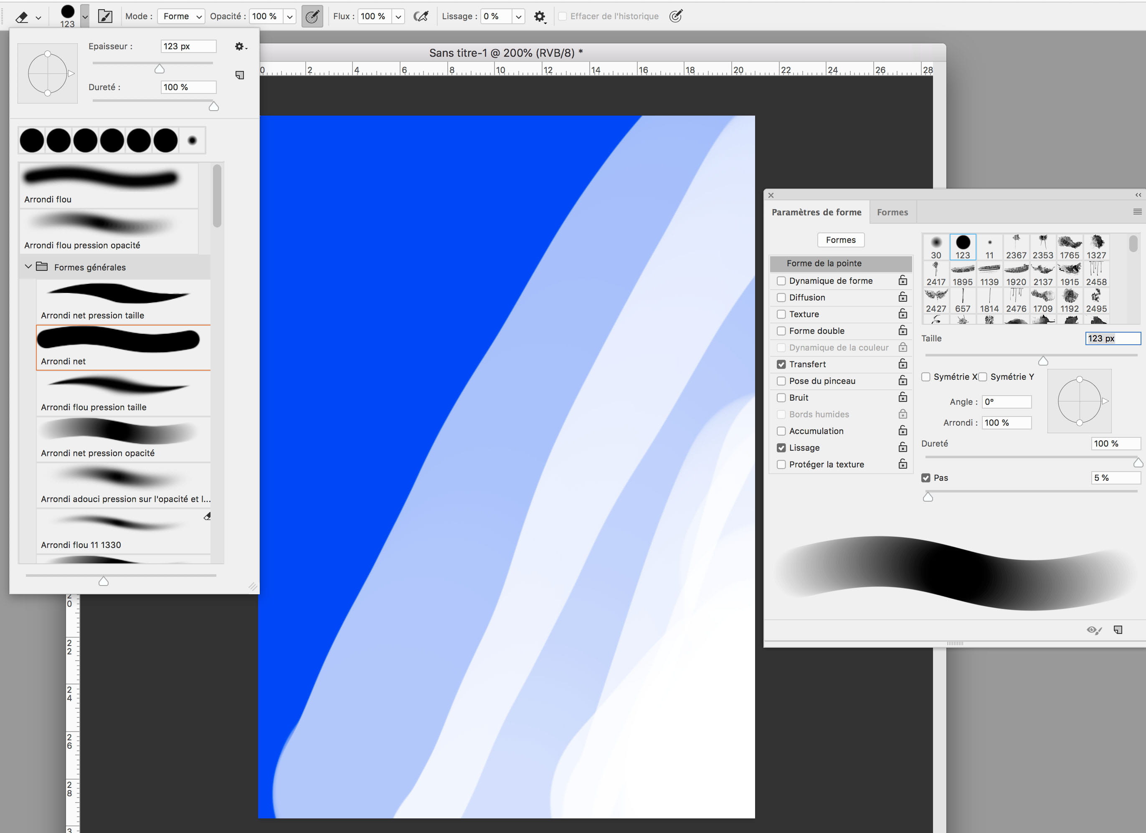Screen dimensions: 1146x833
Task: Choose Arrondi flou pression taille brush
Action: pyautogui.click(x=123, y=393)
